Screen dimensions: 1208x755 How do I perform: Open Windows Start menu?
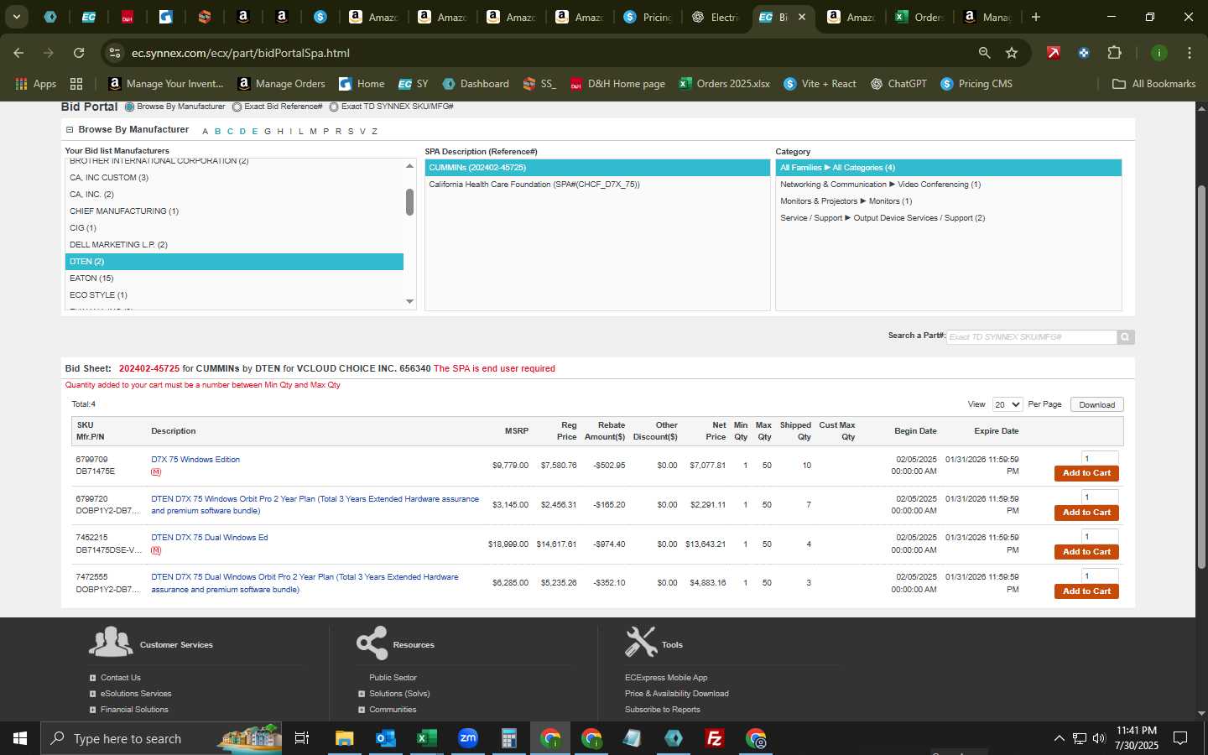pos(20,738)
